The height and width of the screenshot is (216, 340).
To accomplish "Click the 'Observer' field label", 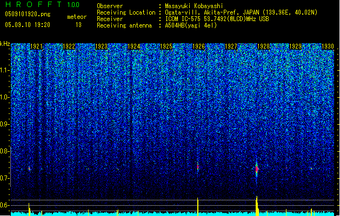I will (x=110, y=6).
